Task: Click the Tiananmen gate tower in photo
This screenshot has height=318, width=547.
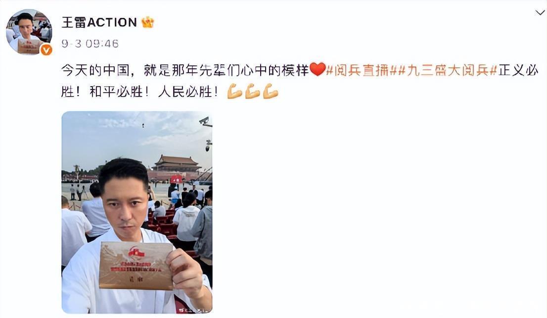Action: pyautogui.click(x=177, y=163)
